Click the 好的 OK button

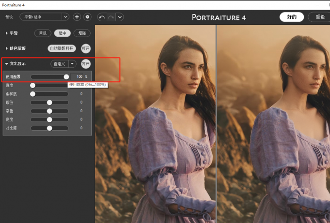pyautogui.click(x=292, y=17)
